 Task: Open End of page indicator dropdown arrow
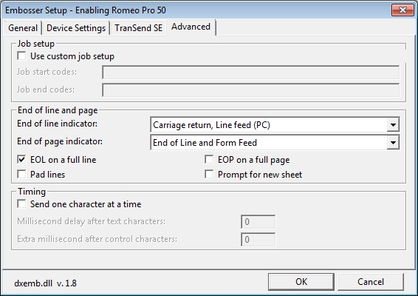(x=393, y=142)
